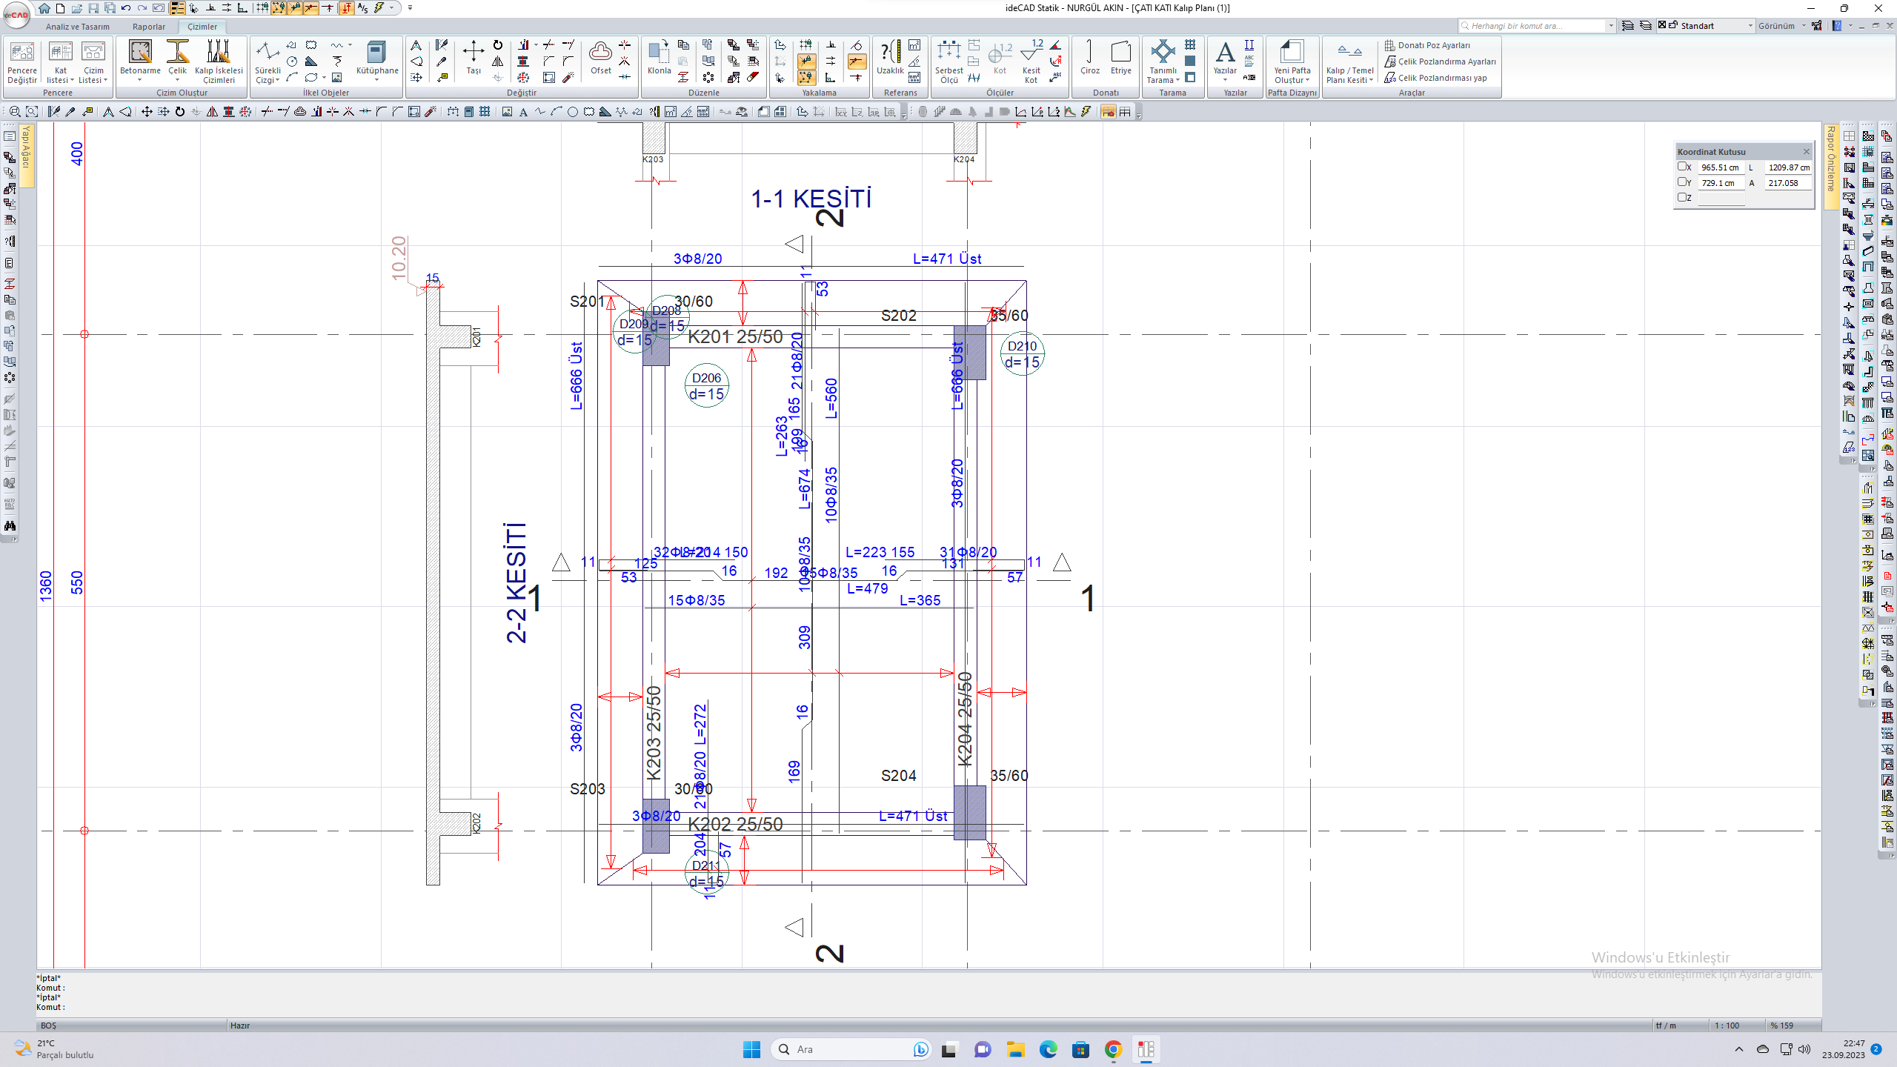Open Chrome from the Windows taskbar
This screenshot has height=1067, width=1897.
pos(1113,1049)
